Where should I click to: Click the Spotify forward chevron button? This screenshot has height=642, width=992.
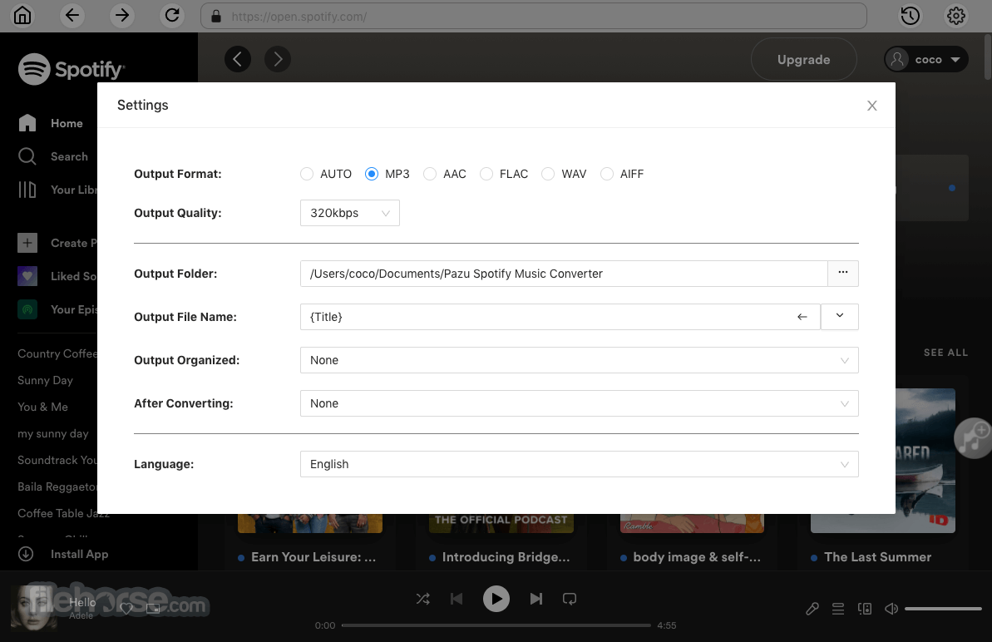(x=278, y=59)
